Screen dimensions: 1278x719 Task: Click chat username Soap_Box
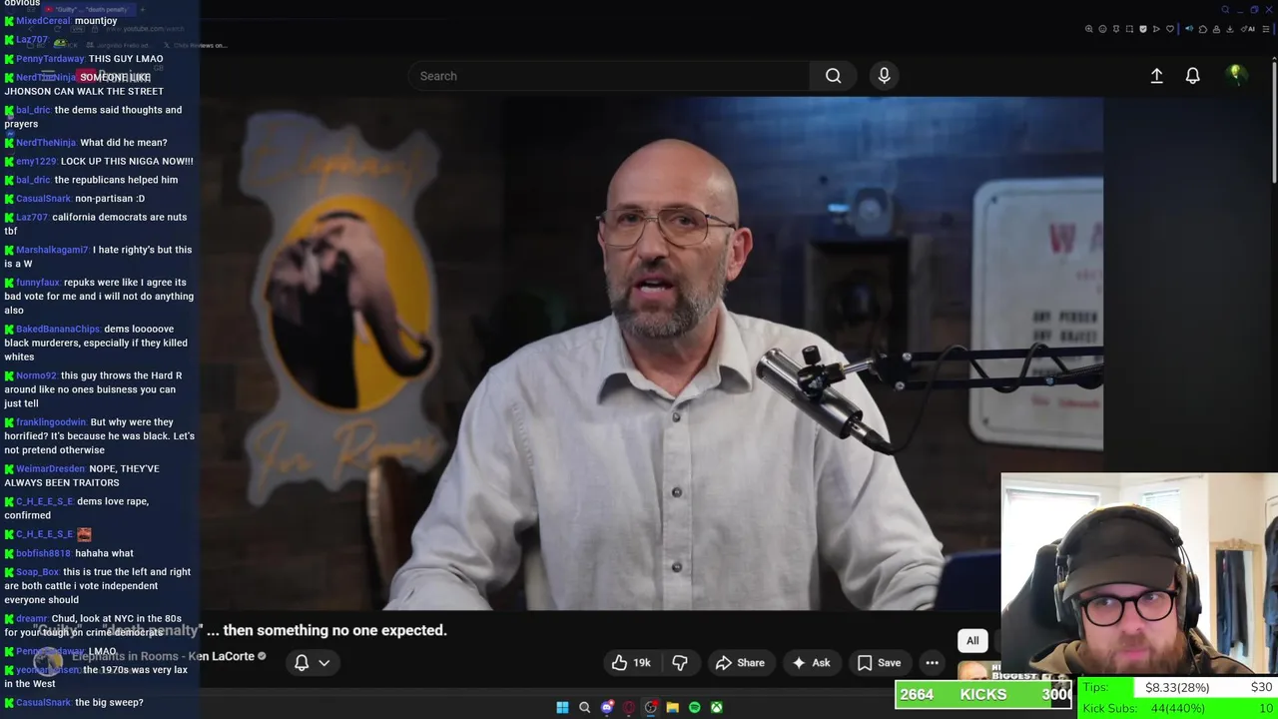pyautogui.click(x=38, y=572)
